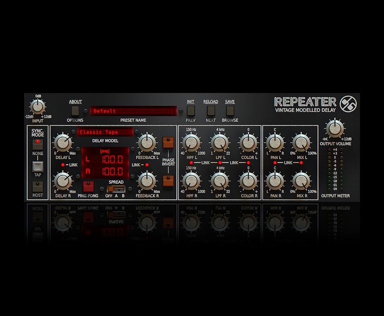Click the HPF L filter knob
384x316 pixels.
pos(191,143)
